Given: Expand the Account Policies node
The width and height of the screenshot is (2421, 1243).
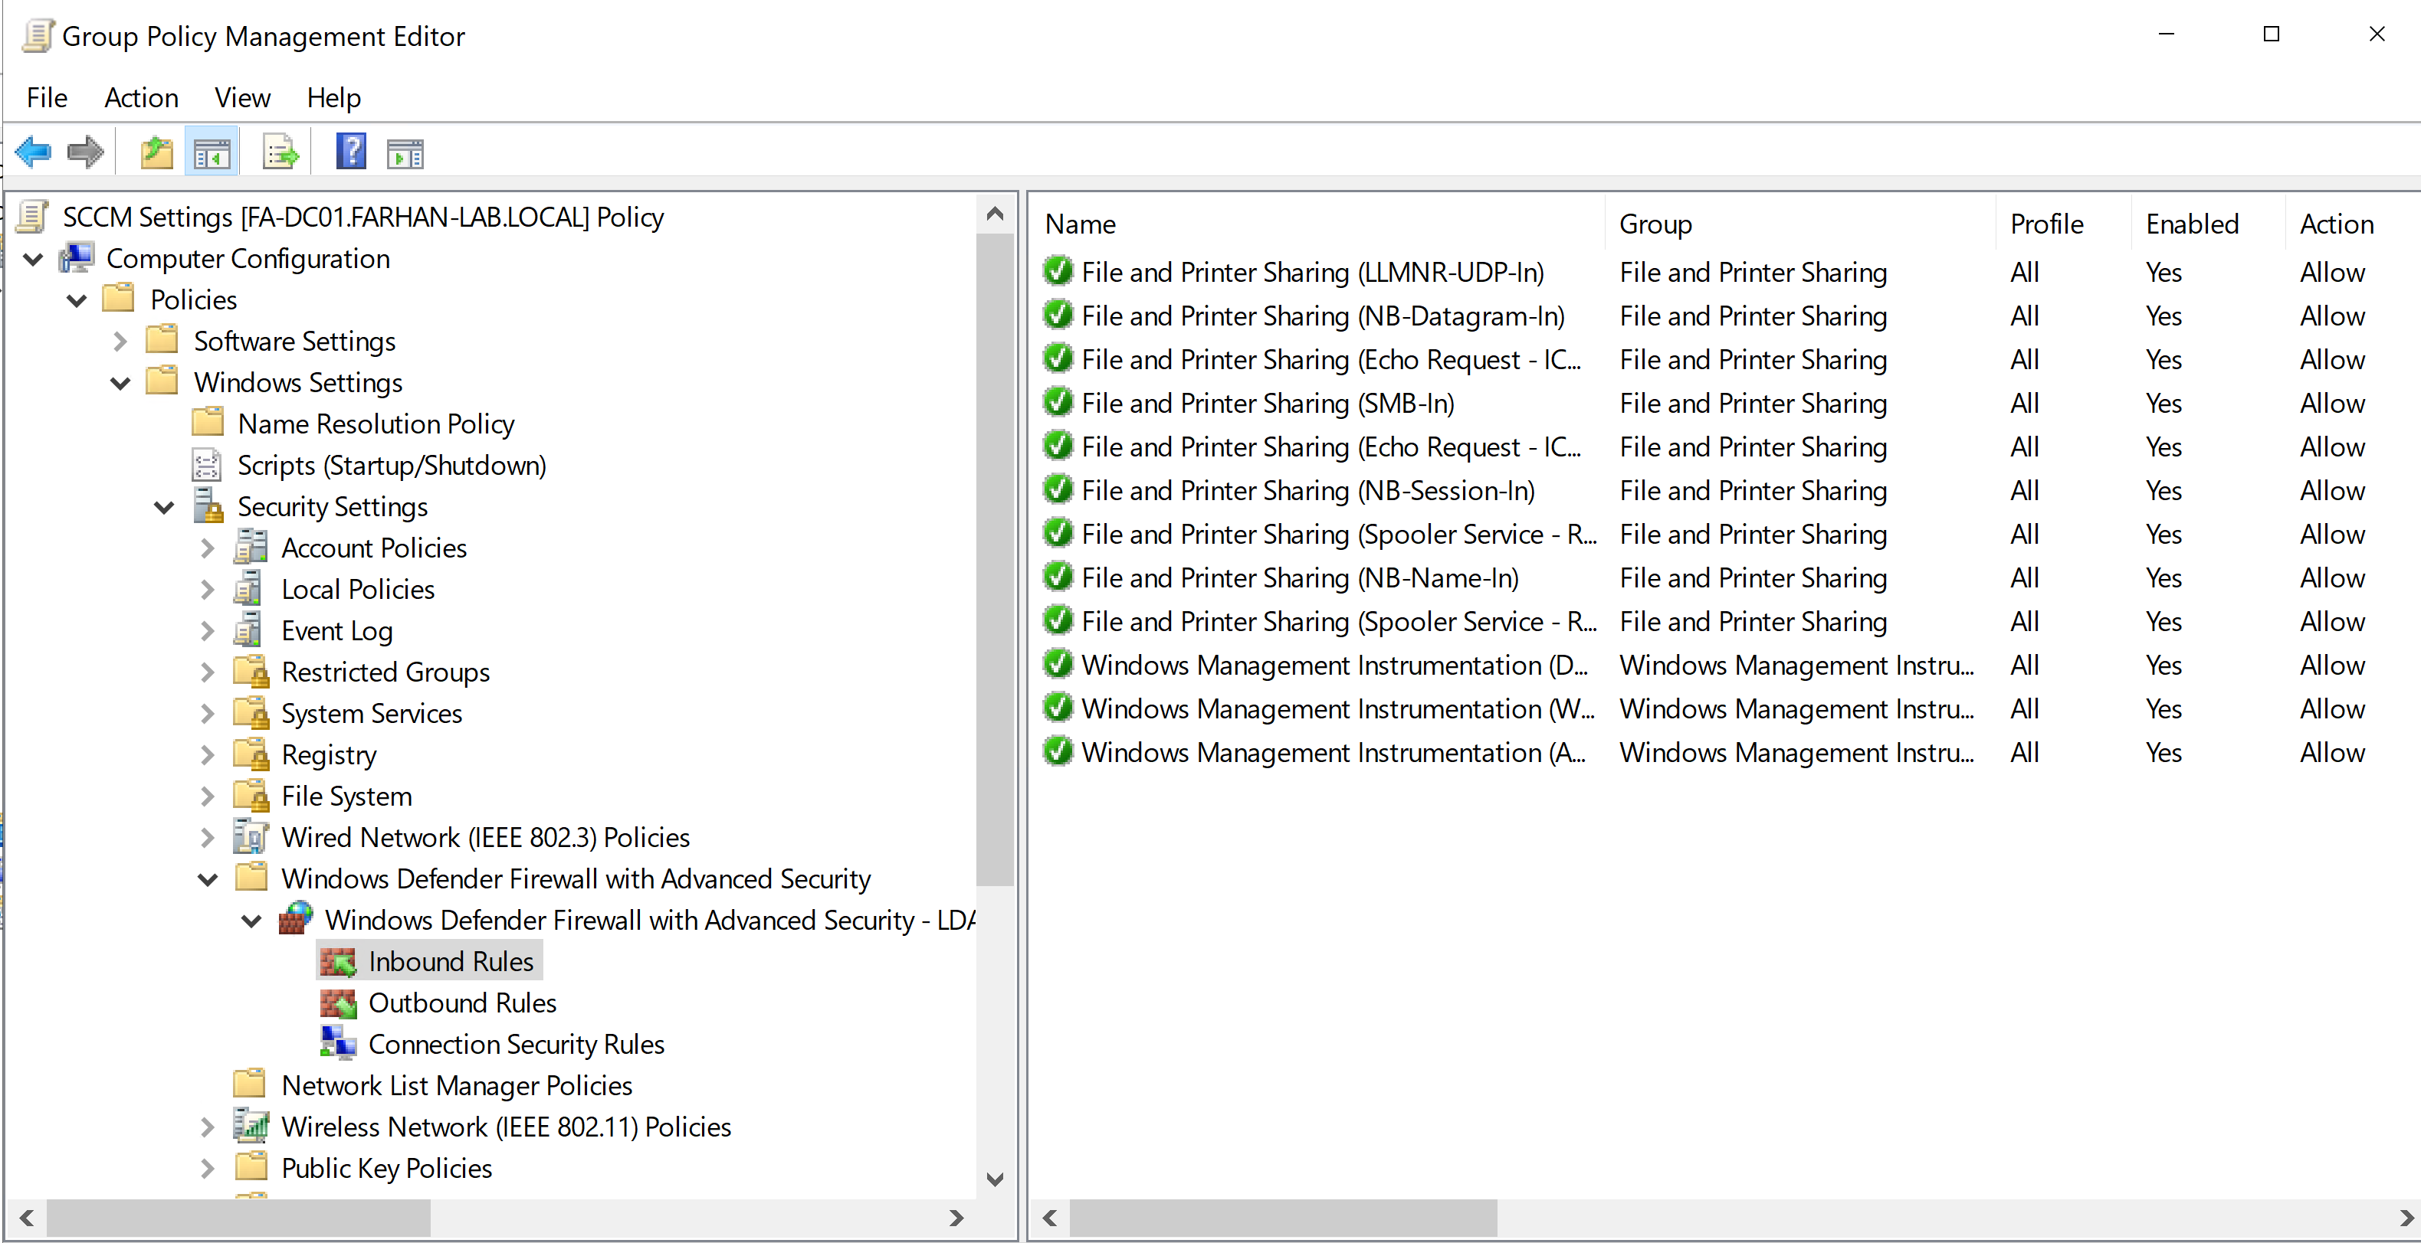Looking at the screenshot, I should pyautogui.click(x=208, y=548).
